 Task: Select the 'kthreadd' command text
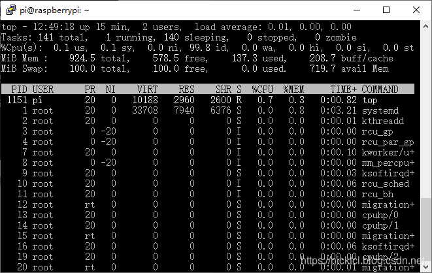tap(383, 121)
